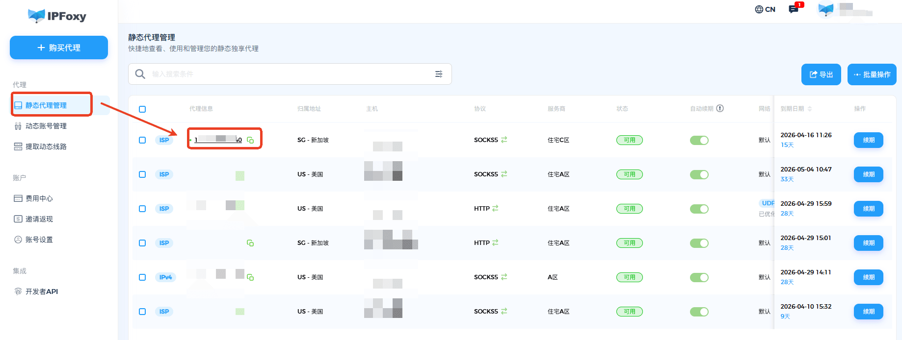Open the CN language selector

(765, 9)
